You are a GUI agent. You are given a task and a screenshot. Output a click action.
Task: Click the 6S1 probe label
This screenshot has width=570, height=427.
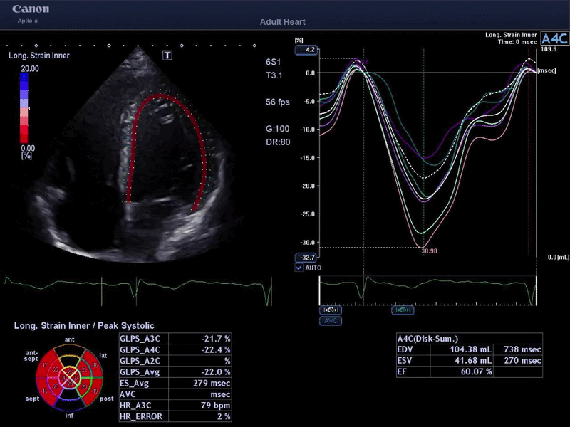point(273,62)
